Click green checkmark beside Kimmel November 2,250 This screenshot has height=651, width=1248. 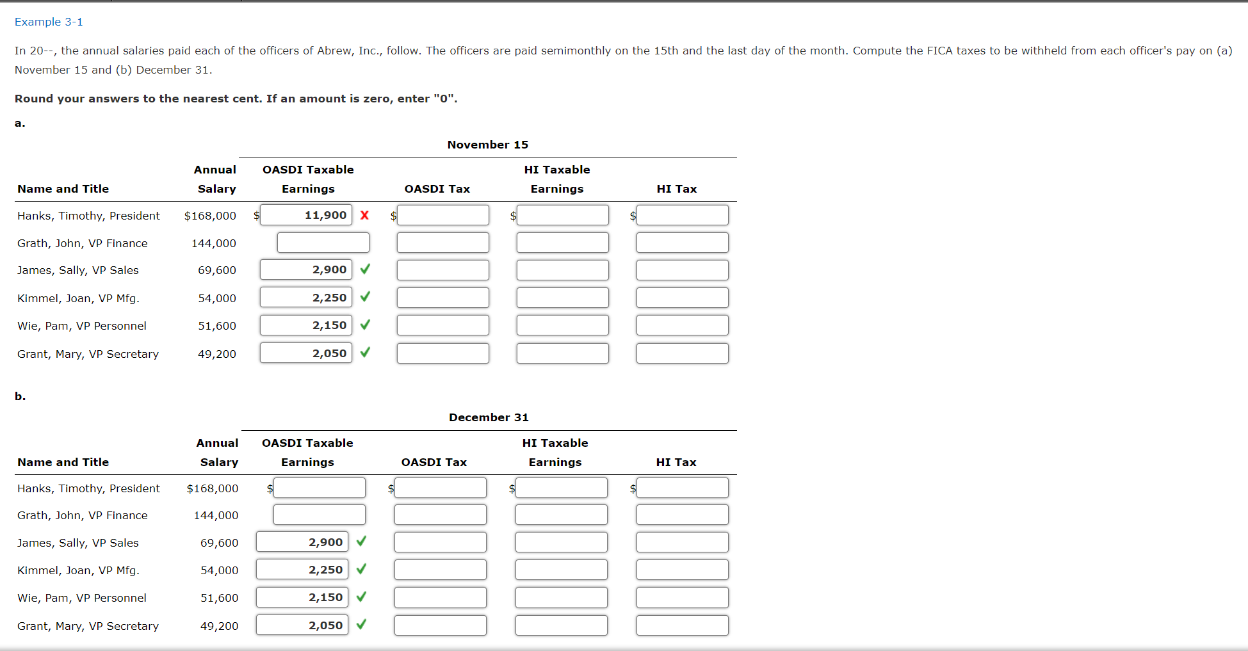pyautogui.click(x=365, y=297)
